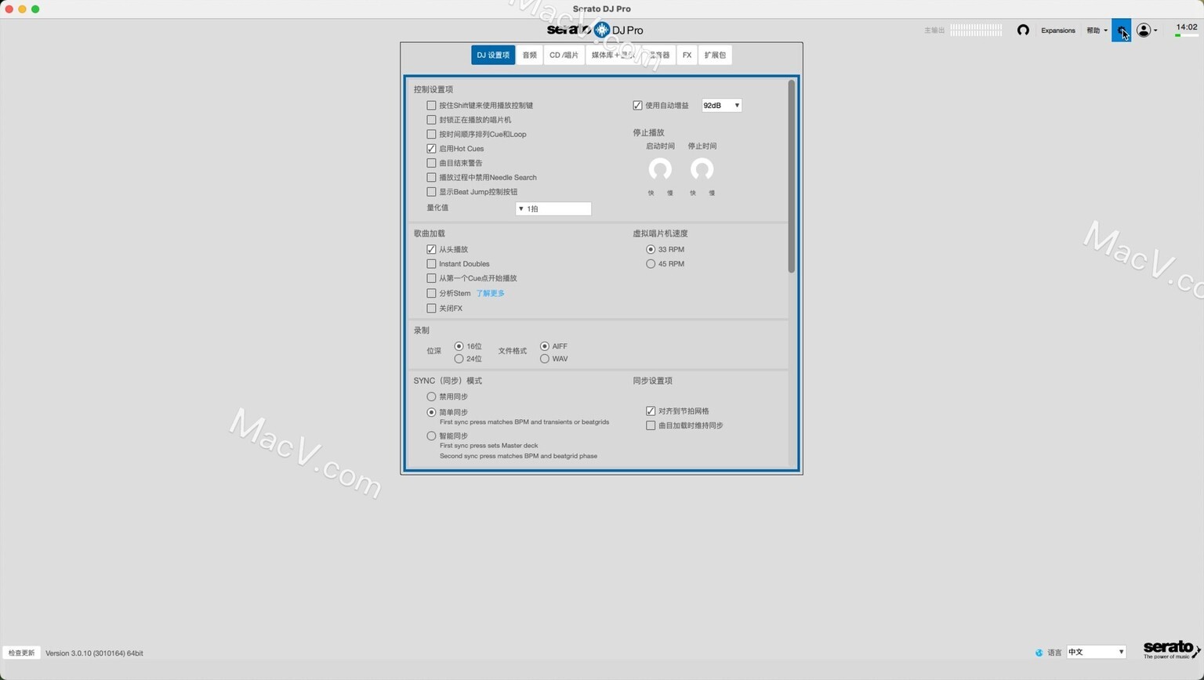This screenshot has width=1204, height=680.
Task: Enable Instant Doubles checkbox
Action: pyautogui.click(x=431, y=264)
